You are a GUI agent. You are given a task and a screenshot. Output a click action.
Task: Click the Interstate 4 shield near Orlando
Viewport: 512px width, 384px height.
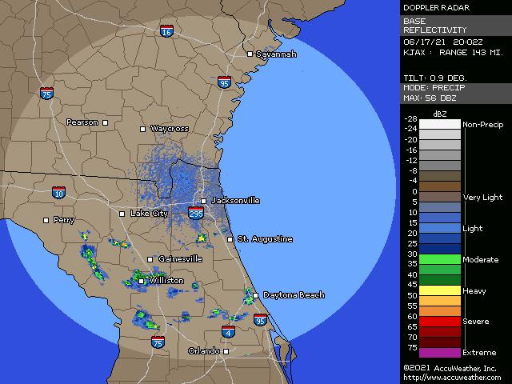tap(228, 332)
